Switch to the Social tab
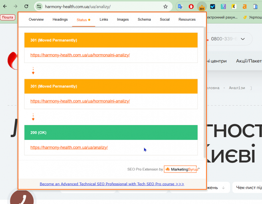Viewport: 262px width, 204px height. [165, 20]
